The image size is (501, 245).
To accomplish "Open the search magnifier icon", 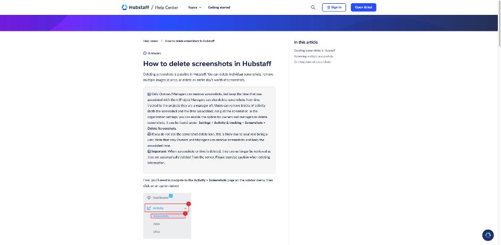I will (x=313, y=7).
